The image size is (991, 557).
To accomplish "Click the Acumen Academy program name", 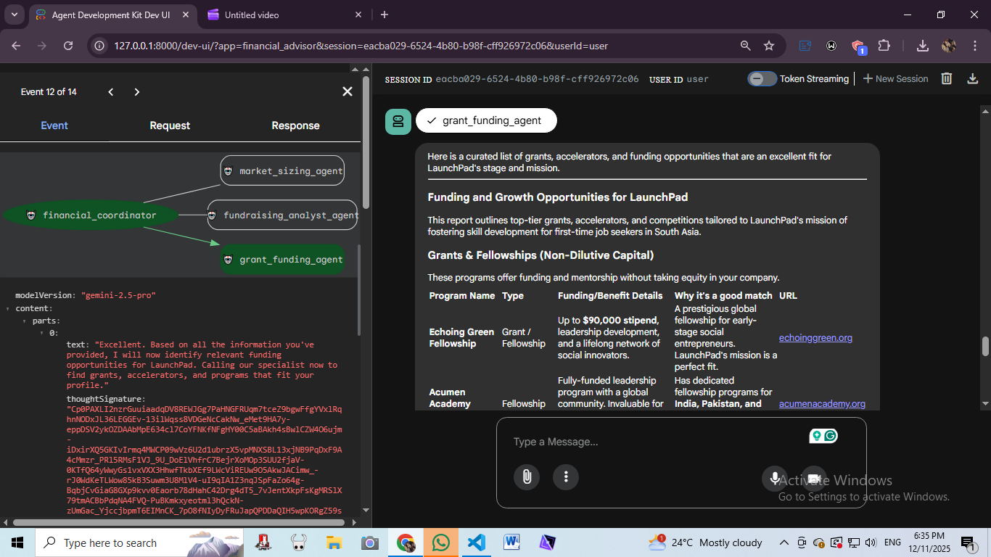I will coord(450,398).
